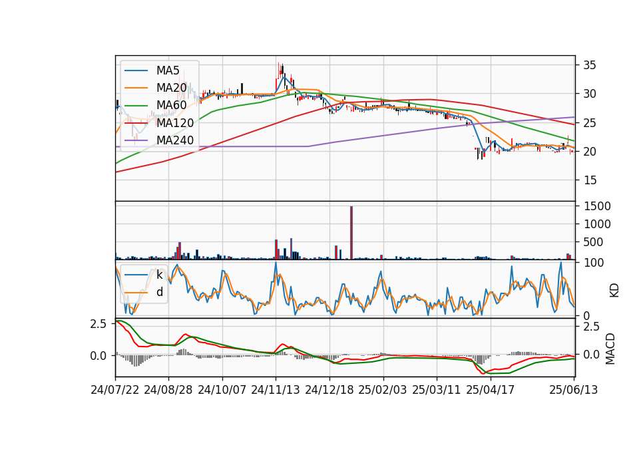Click the MA240 legend label
The width and height of the screenshot is (639, 459).
tap(175, 140)
